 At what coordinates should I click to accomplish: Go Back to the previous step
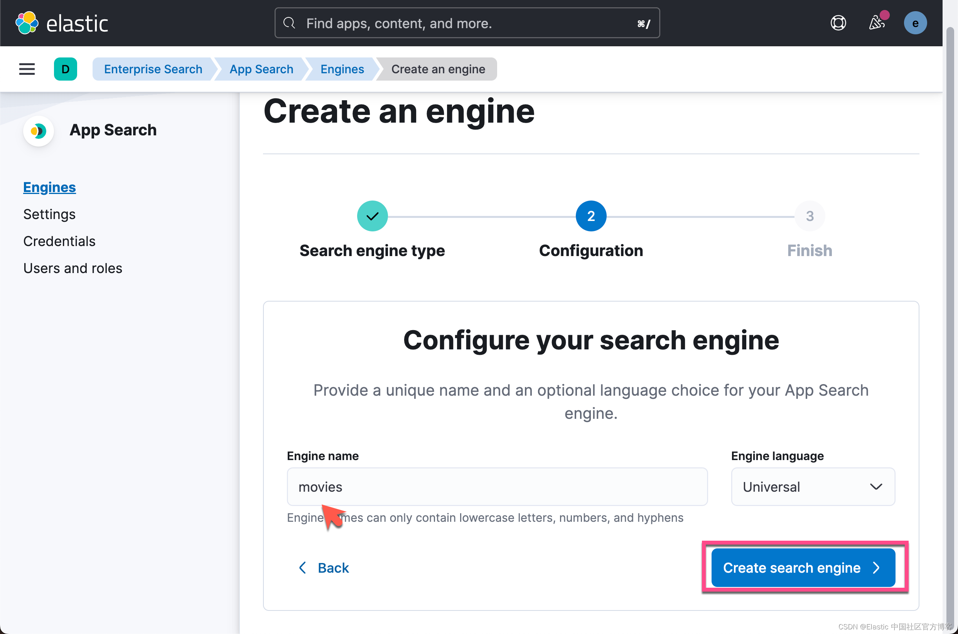coord(324,568)
